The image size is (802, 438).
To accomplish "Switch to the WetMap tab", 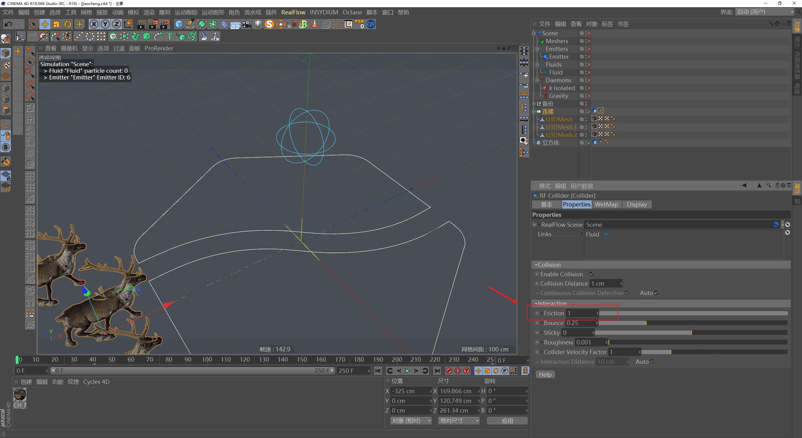I will tap(606, 204).
